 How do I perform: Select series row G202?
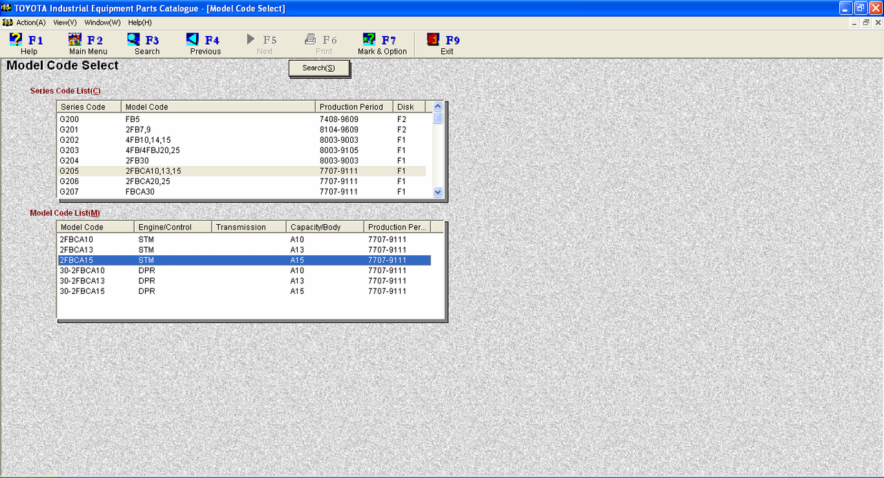(242, 140)
